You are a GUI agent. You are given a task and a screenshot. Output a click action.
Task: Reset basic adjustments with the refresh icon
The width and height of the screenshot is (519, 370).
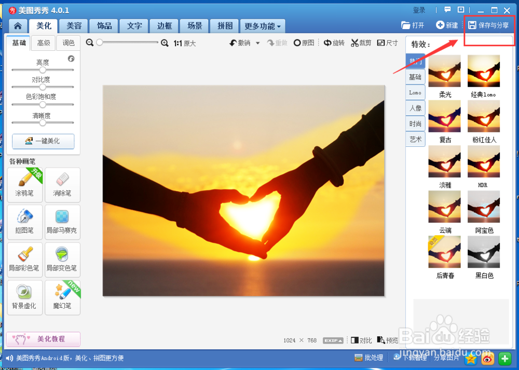tap(71, 59)
